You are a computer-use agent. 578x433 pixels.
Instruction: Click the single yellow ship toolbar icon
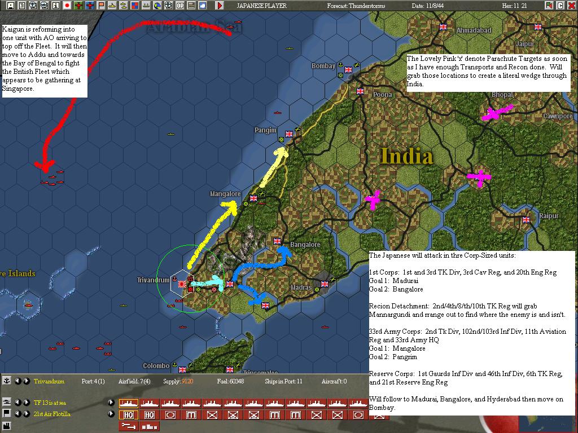(112, 6)
